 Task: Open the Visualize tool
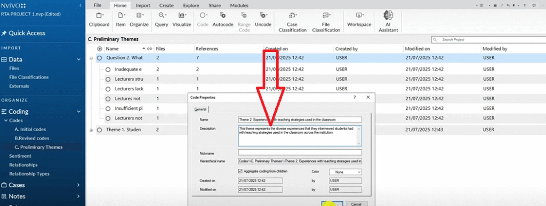coord(182,20)
